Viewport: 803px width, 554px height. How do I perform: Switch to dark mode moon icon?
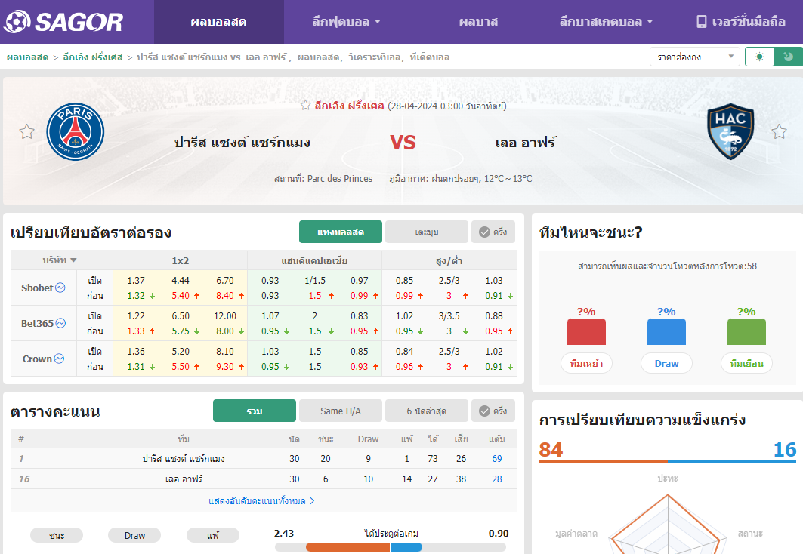coord(789,57)
